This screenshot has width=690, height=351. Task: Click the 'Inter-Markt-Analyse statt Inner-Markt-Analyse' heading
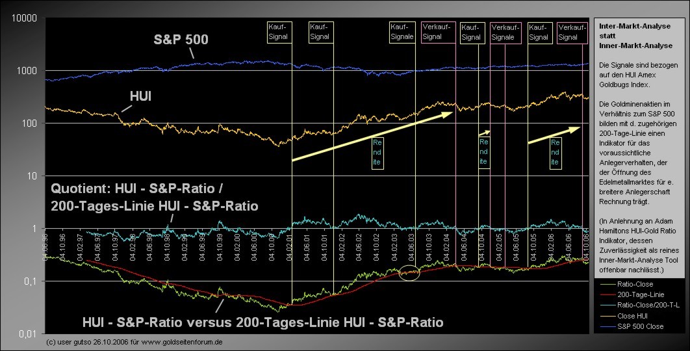tap(635, 36)
